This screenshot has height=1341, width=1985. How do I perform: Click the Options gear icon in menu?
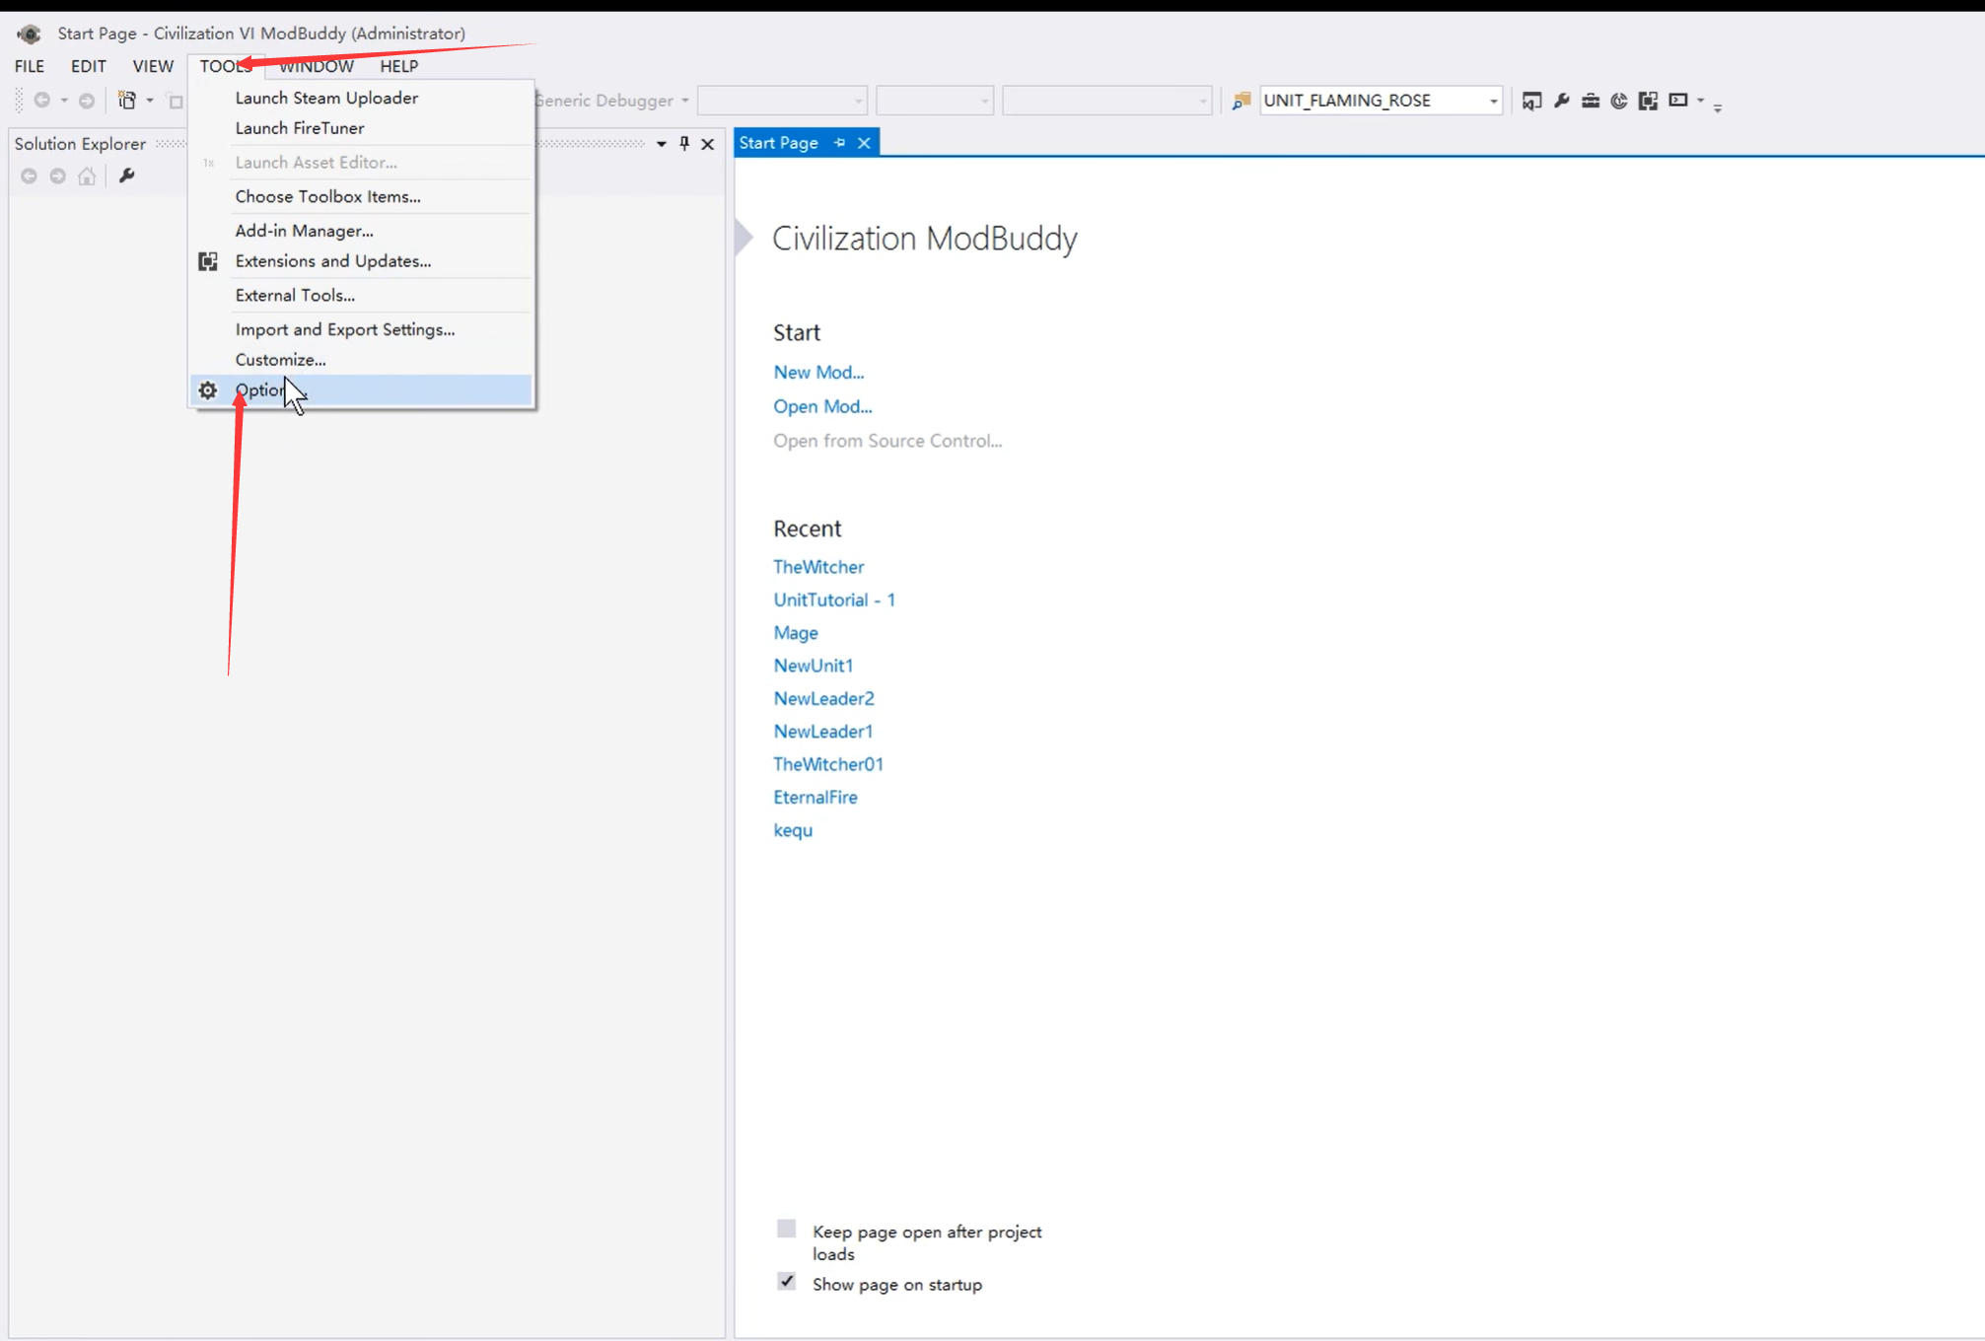pos(207,390)
